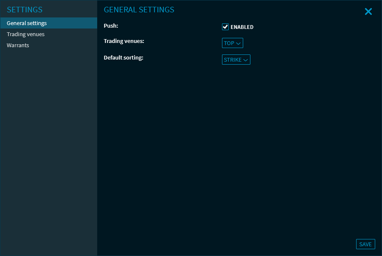Open the Warrants settings section
382x256 pixels.
click(x=18, y=46)
